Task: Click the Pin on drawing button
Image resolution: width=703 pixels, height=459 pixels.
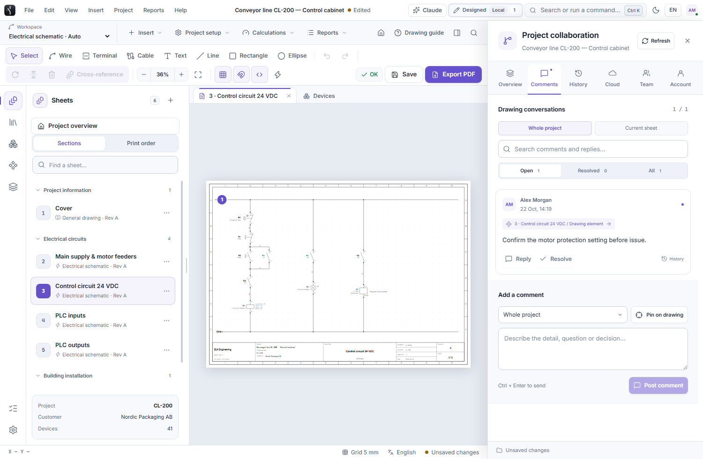Action: (x=659, y=315)
